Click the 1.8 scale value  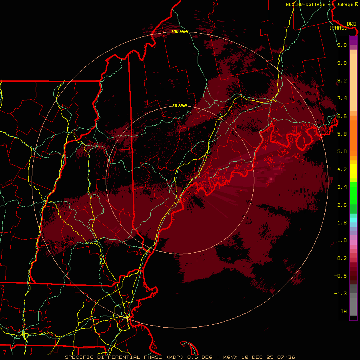click(x=342, y=223)
